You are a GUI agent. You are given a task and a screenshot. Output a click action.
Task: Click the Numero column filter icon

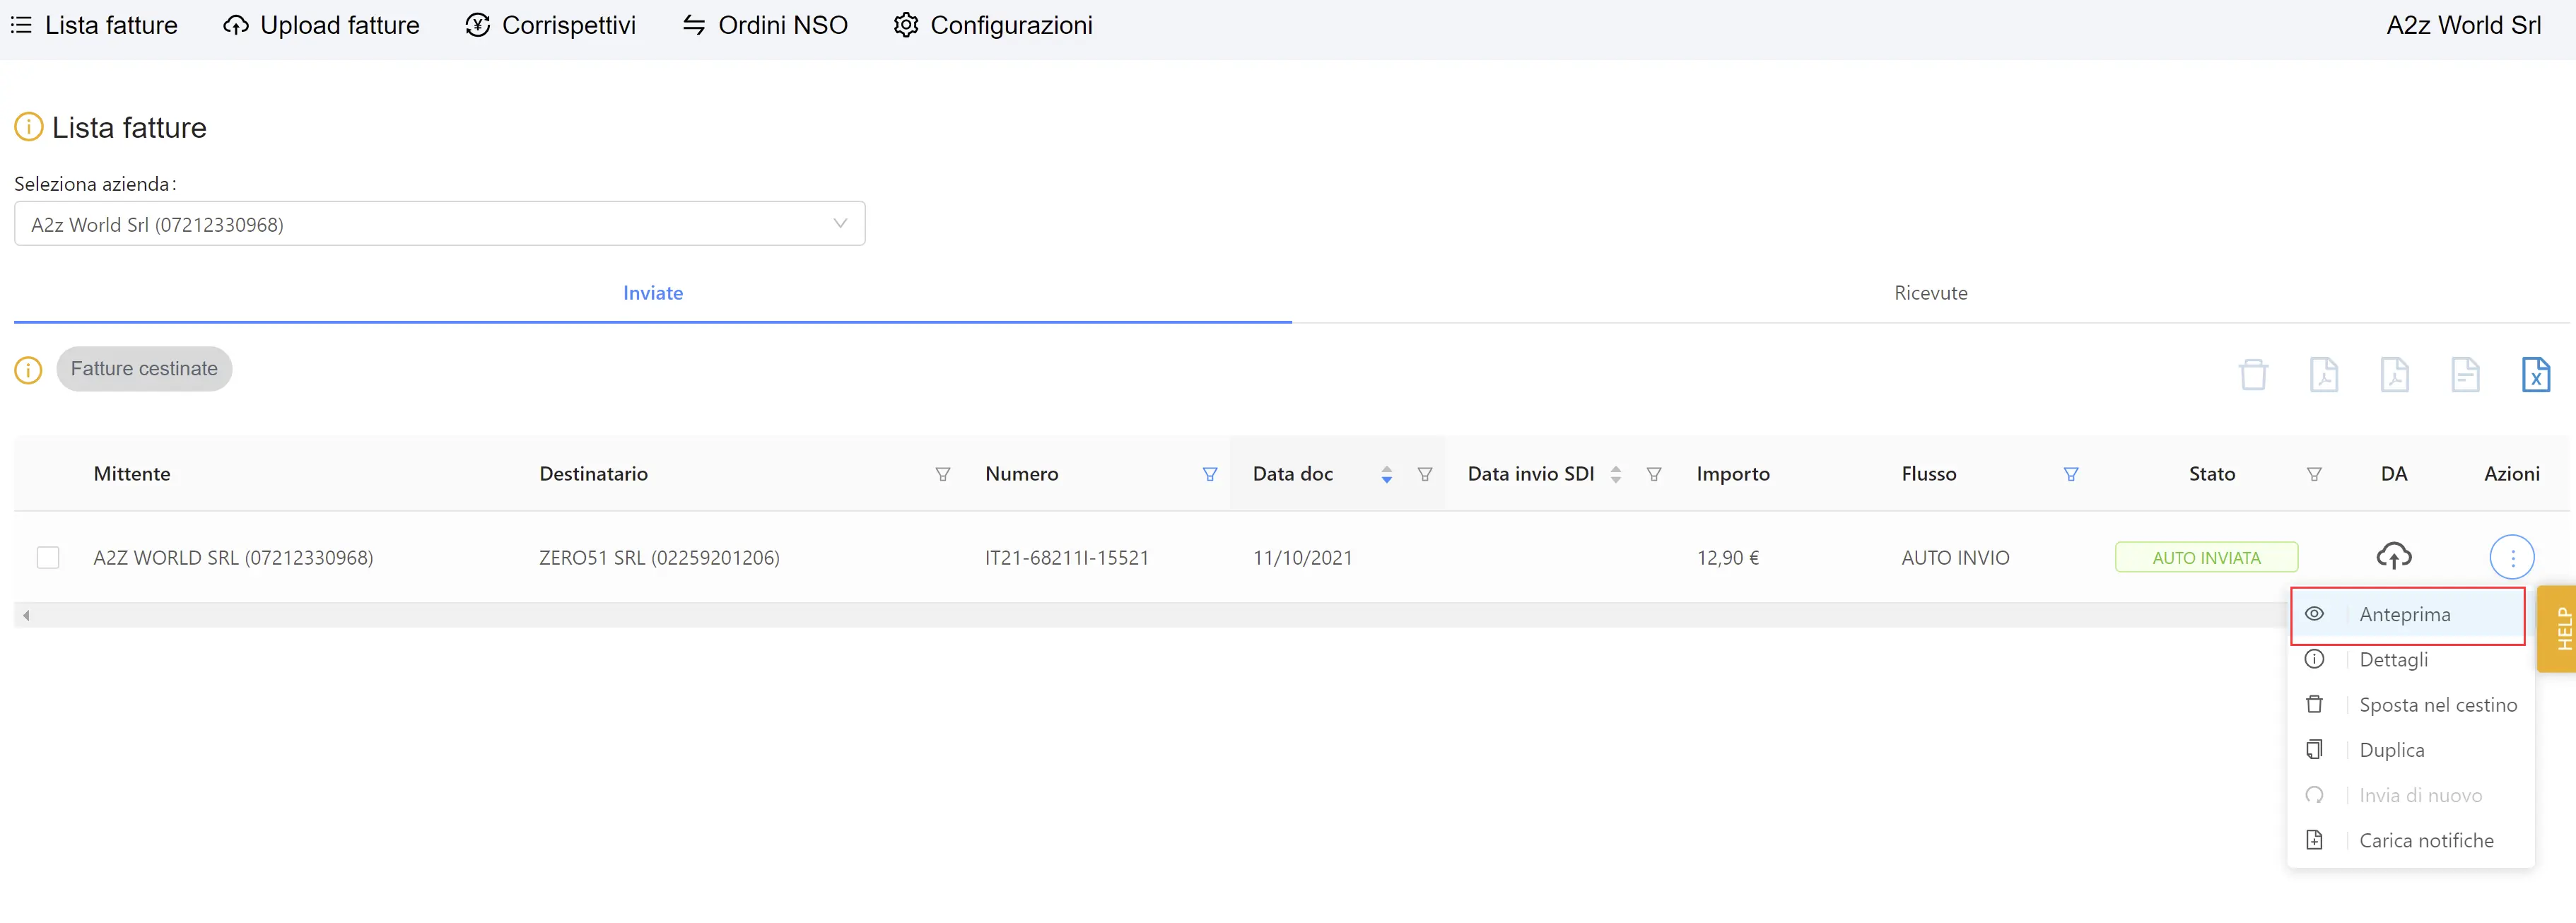pyautogui.click(x=1209, y=474)
